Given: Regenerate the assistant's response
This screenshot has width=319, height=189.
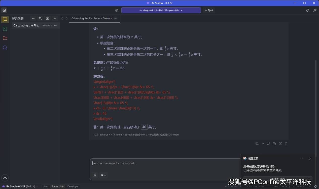Looking at the screenshot, I should 257,144.
